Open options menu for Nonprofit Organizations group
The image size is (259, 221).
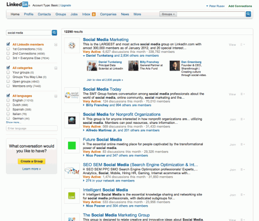(x=243, y=119)
